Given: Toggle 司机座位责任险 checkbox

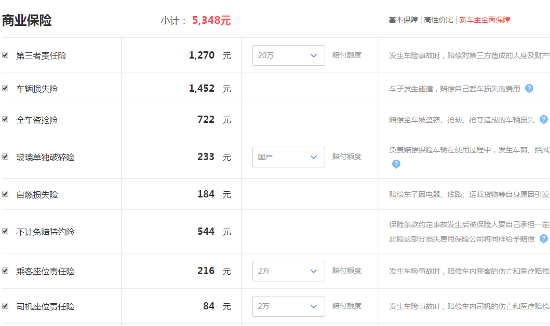Looking at the screenshot, I should click(5, 306).
